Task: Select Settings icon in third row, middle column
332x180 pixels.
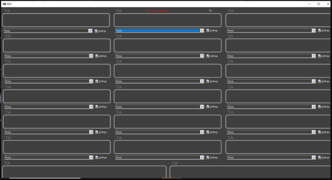Action: coord(207,81)
